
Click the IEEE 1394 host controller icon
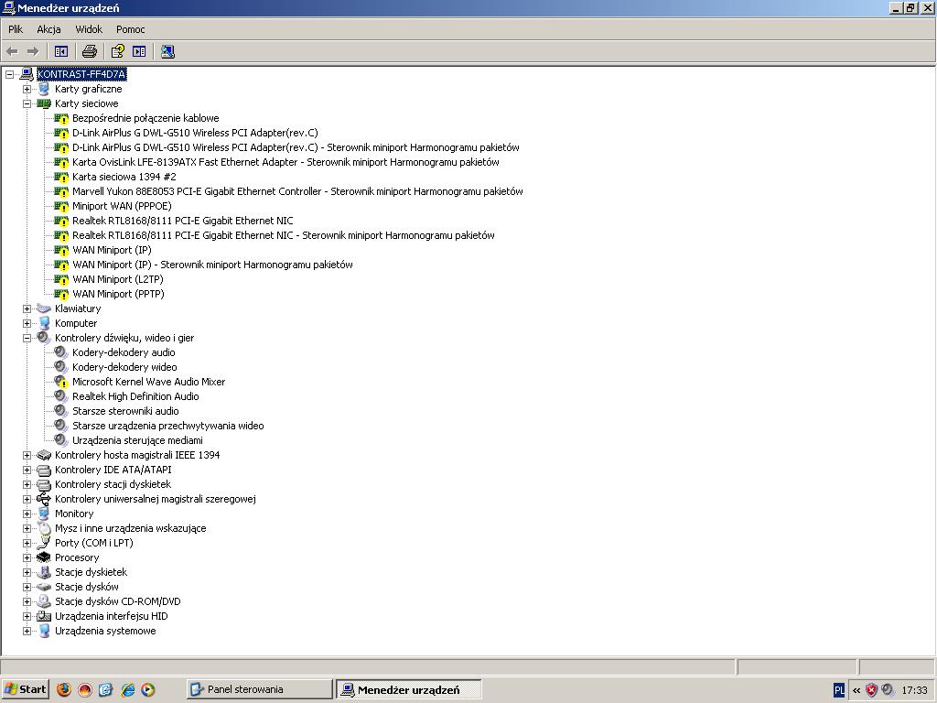point(44,455)
